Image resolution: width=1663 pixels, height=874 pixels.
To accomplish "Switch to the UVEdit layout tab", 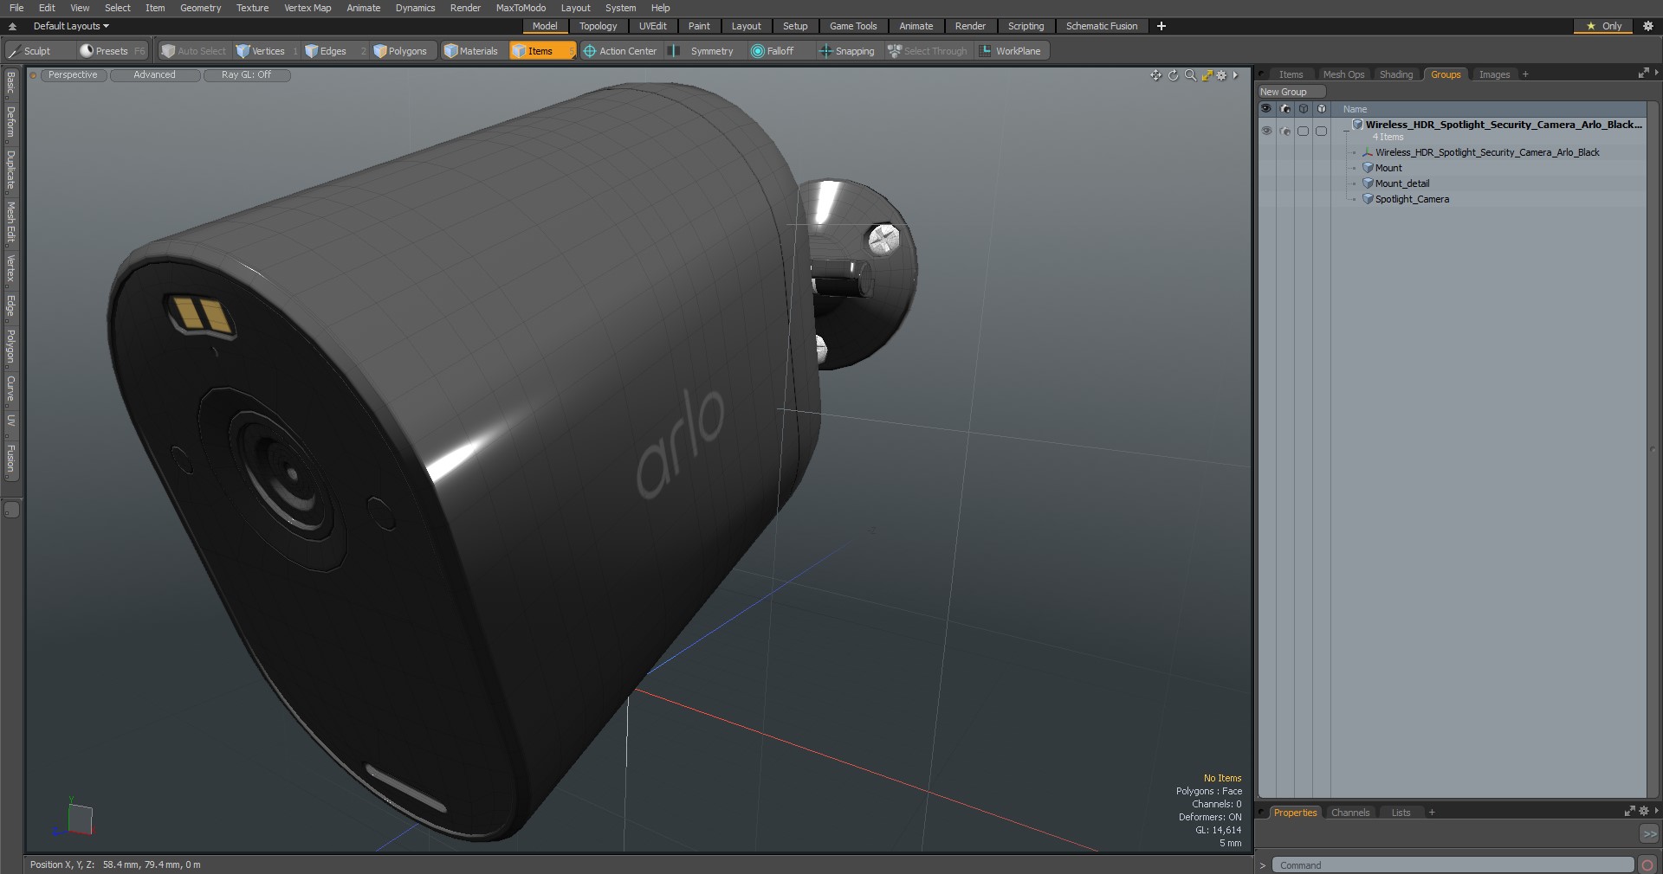I will coord(652,26).
